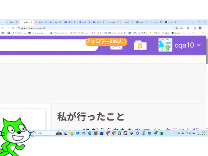Go back using the browser back arrow
This screenshot has height=156, width=208.
(x=3, y=28)
